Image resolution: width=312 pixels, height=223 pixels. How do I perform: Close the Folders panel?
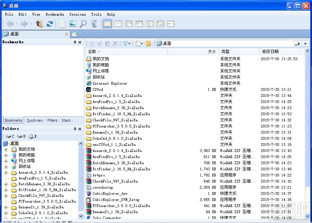80,129
